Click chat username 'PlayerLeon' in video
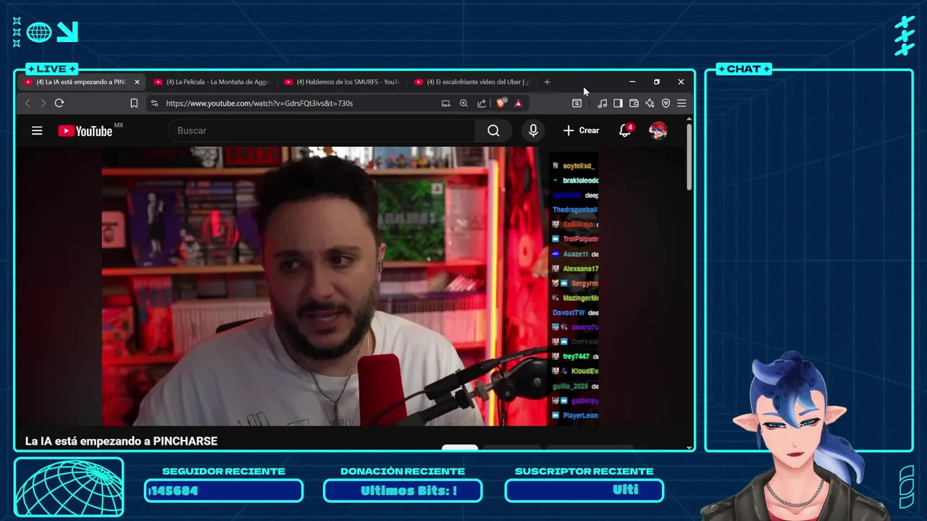The width and height of the screenshot is (927, 521). click(x=580, y=416)
